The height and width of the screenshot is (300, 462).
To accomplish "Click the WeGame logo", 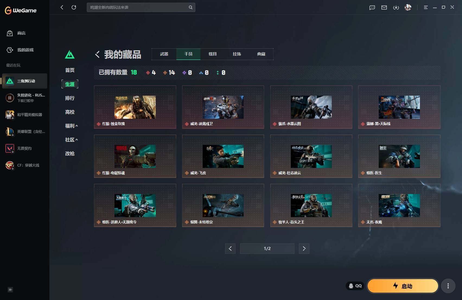I will click(x=21, y=10).
